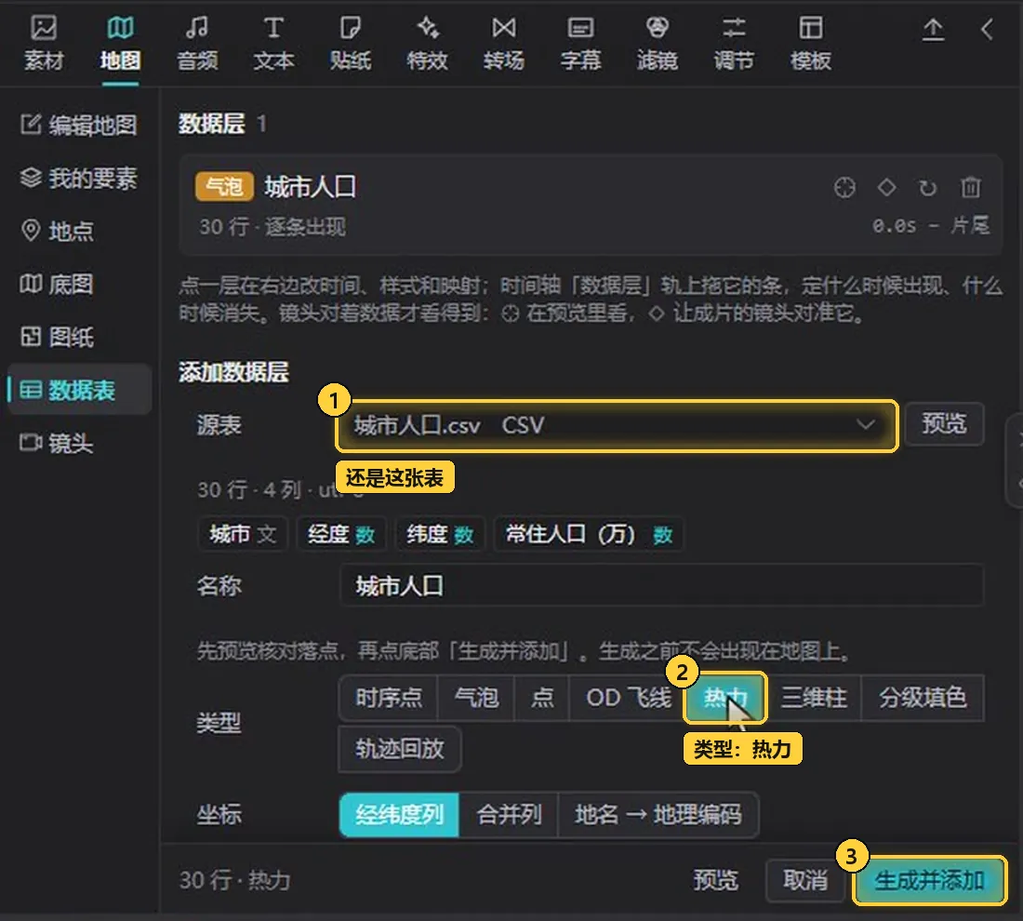Click the 0.0s – 片尾 time range

pyautogui.click(x=931, y=226)
